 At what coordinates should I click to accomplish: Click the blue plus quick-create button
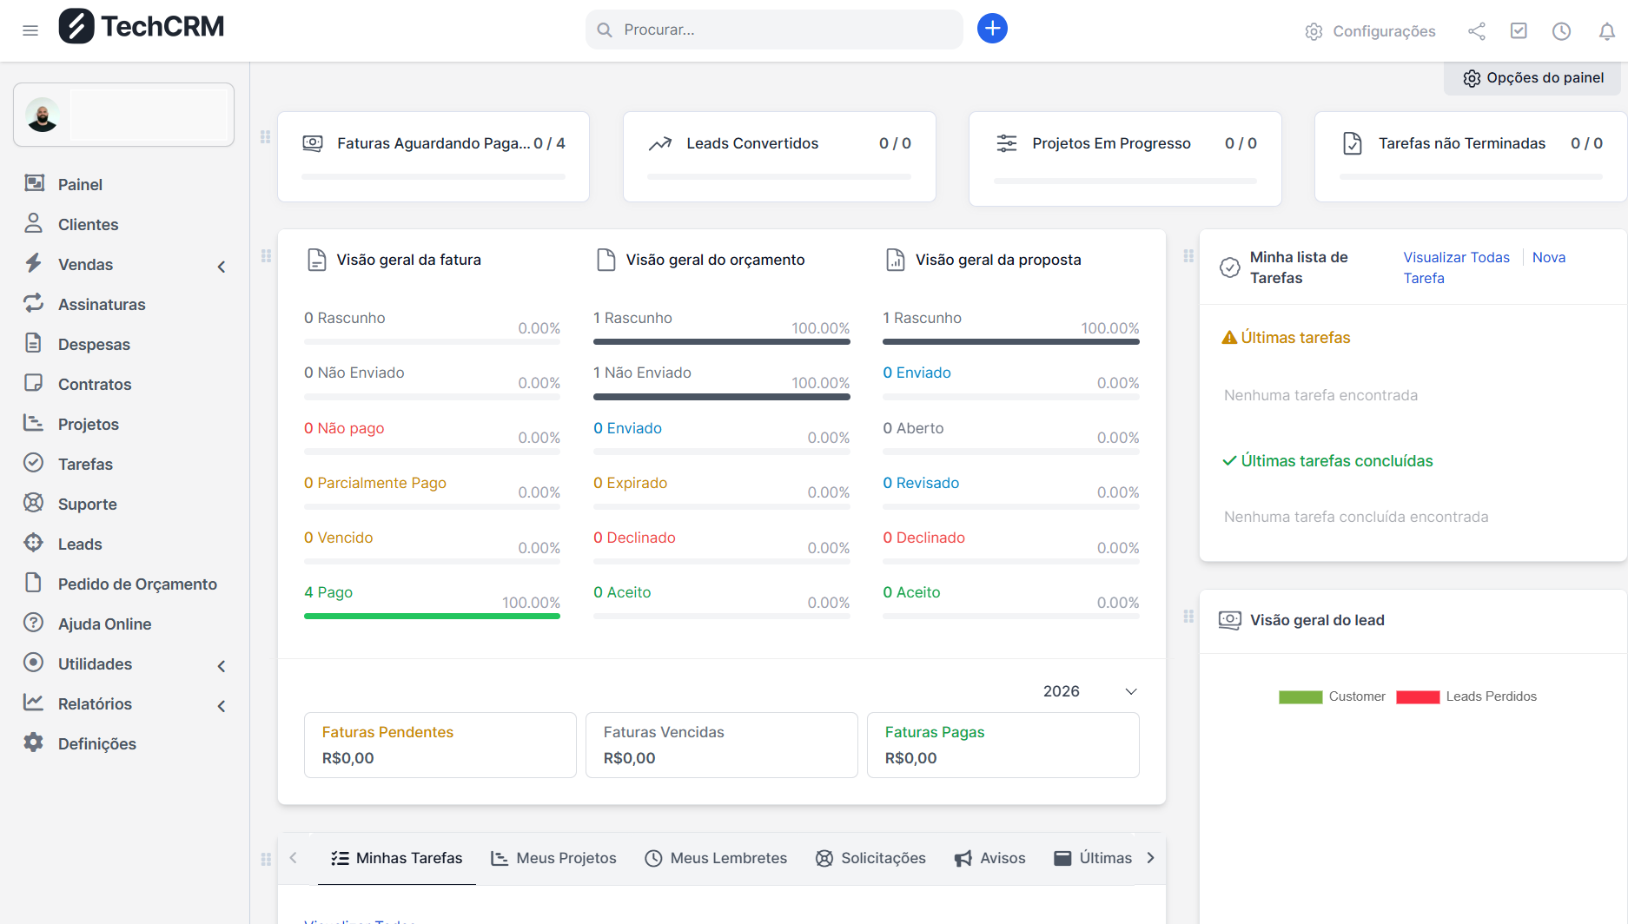coord(992,29)
